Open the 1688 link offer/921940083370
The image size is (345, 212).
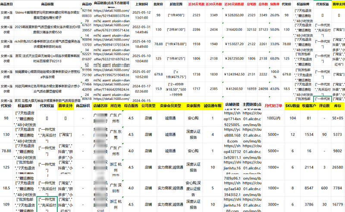coord(111,15)
